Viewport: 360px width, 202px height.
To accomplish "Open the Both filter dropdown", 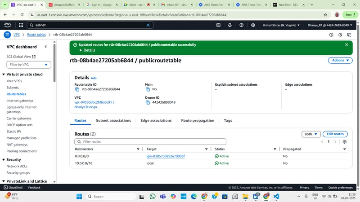I will click(x=311, y=134).
